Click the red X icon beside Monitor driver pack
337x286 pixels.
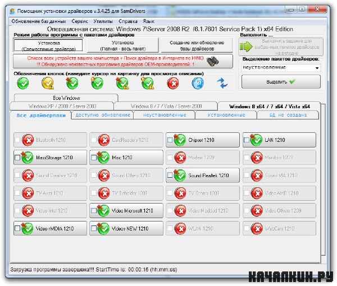(257, 158)
